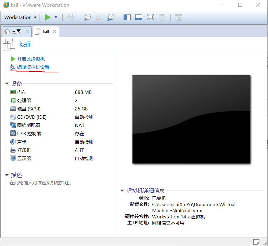Select the 硬盘 (SCSI) device entry
This screenshot has width=268, height=246.
(x=29, y=109)
